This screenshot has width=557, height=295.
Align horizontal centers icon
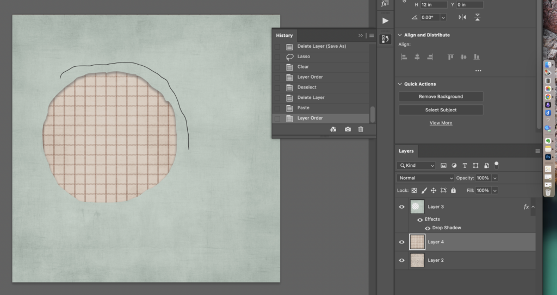pyautogui.click(x=417, y=57)
